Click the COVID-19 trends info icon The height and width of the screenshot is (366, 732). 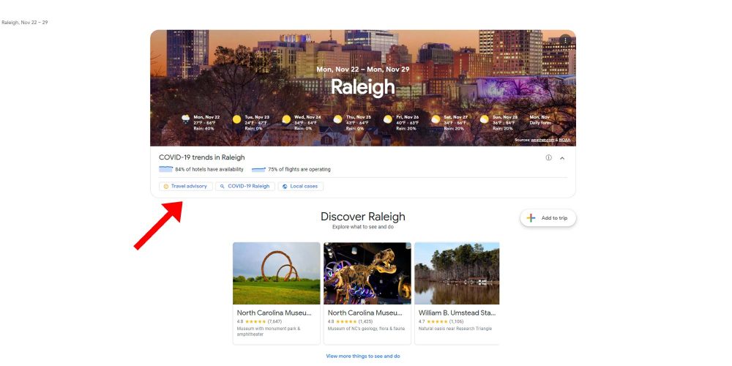coord(548,158)
